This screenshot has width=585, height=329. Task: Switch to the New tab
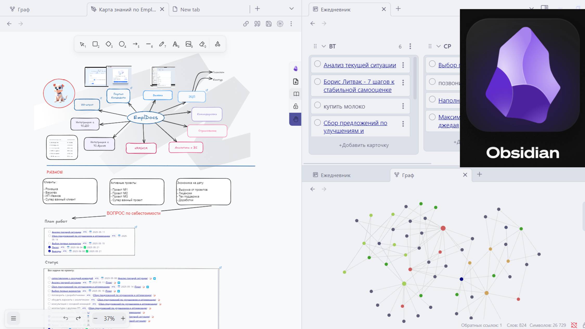tap(190, 9)
